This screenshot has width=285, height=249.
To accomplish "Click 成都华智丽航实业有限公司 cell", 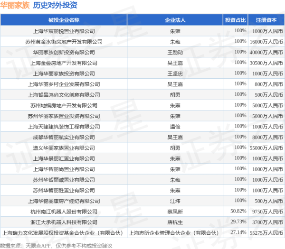I will tap(64, 137).
